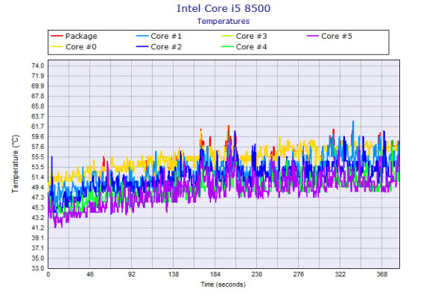Click the Core #2 legend entry

pyautogui.click(x=159, y=47)
